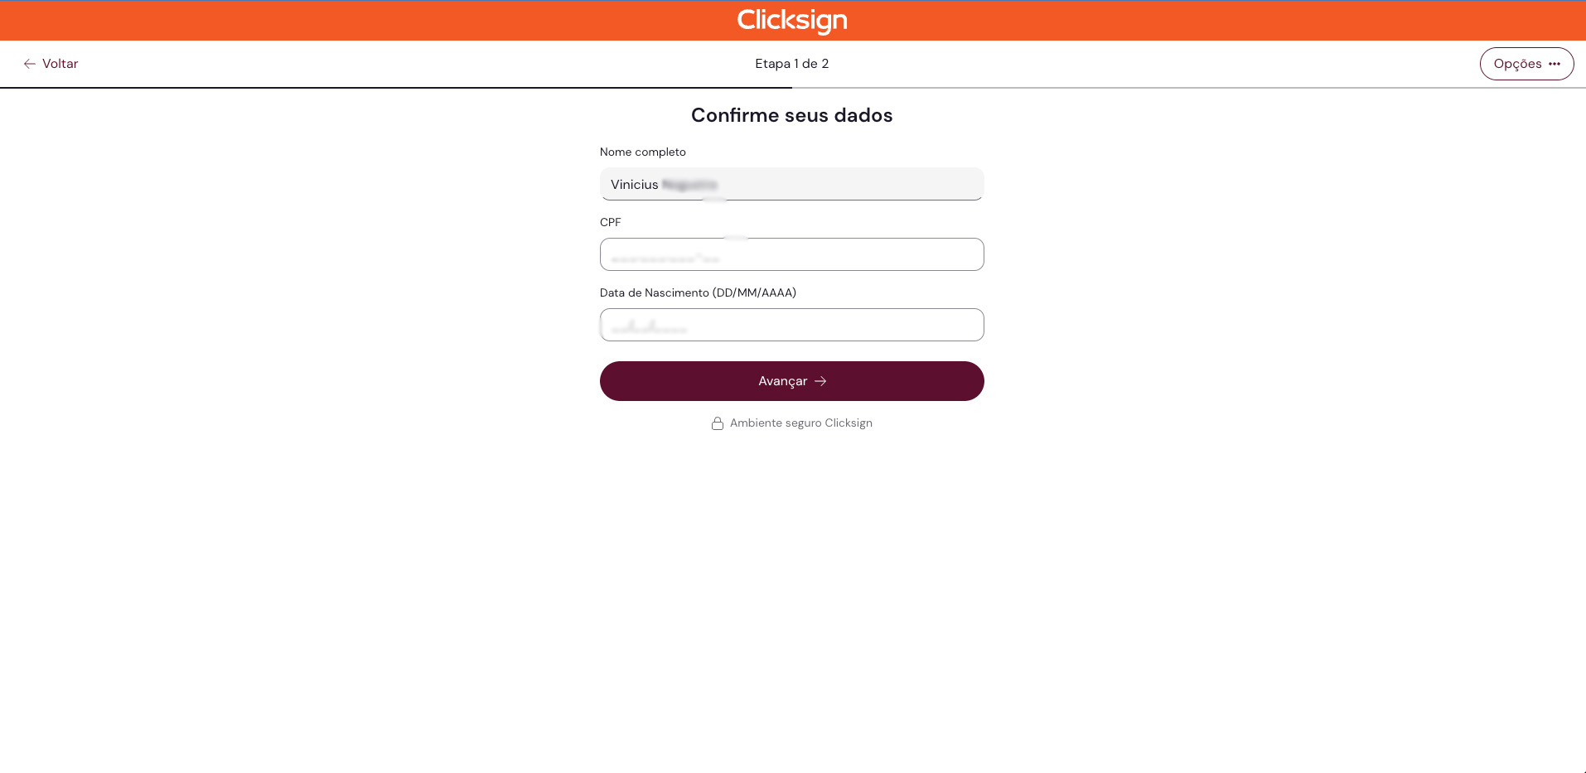
Task: Click the "Data de Nascimento (DD/MM/AAAA)" label
Action: point(698,292)
